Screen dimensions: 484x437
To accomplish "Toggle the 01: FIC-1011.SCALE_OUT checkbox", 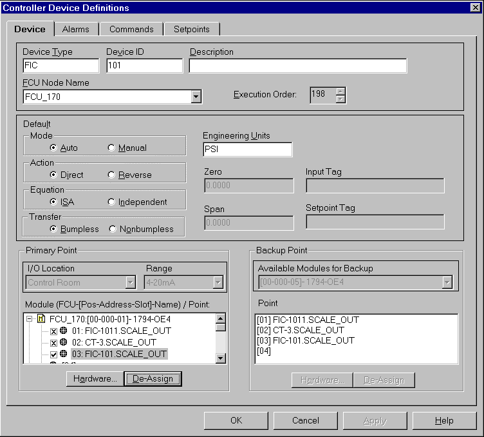I will point(53,331).
